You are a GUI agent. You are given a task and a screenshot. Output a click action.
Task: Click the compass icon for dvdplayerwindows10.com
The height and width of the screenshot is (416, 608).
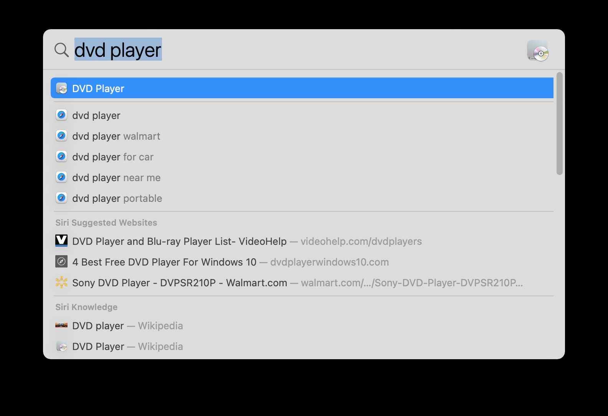point(61,262)
